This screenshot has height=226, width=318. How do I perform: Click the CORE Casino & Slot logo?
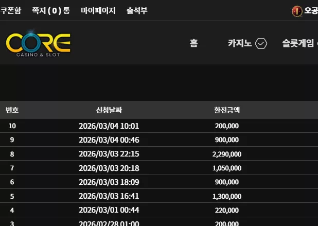pos(38,43)
